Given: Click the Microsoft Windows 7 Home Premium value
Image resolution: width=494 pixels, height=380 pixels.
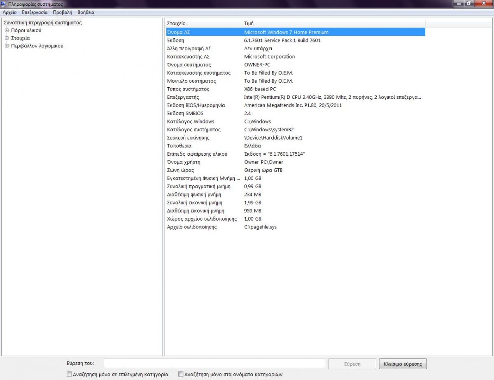Looking at the screenshot, I should [287, 32].
